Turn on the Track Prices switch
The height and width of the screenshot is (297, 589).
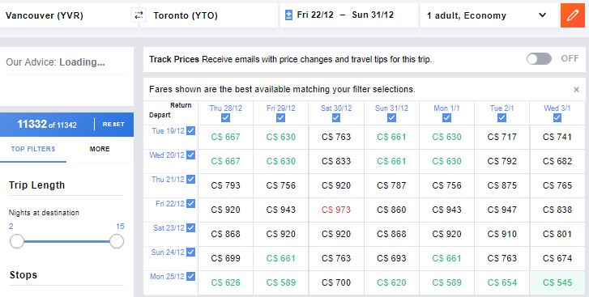coord(539,59)
